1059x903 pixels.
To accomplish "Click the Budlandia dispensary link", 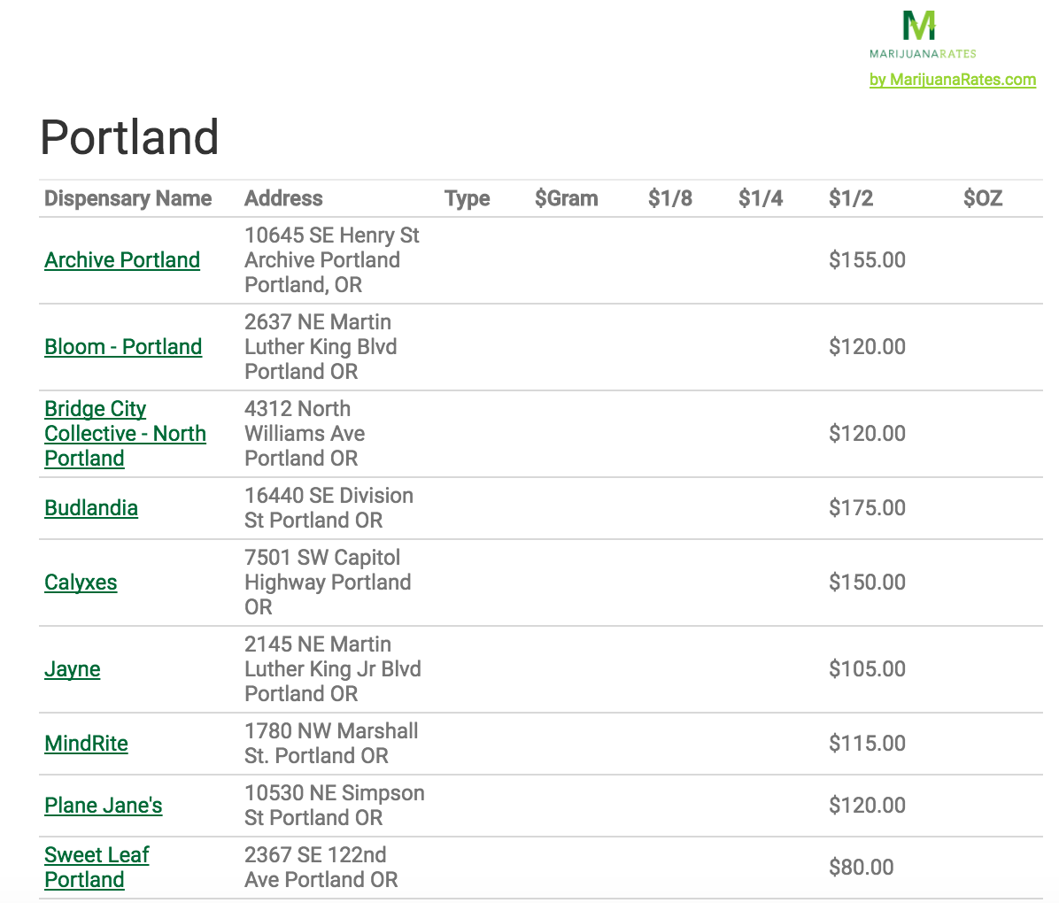I will (x=91, y=508).
